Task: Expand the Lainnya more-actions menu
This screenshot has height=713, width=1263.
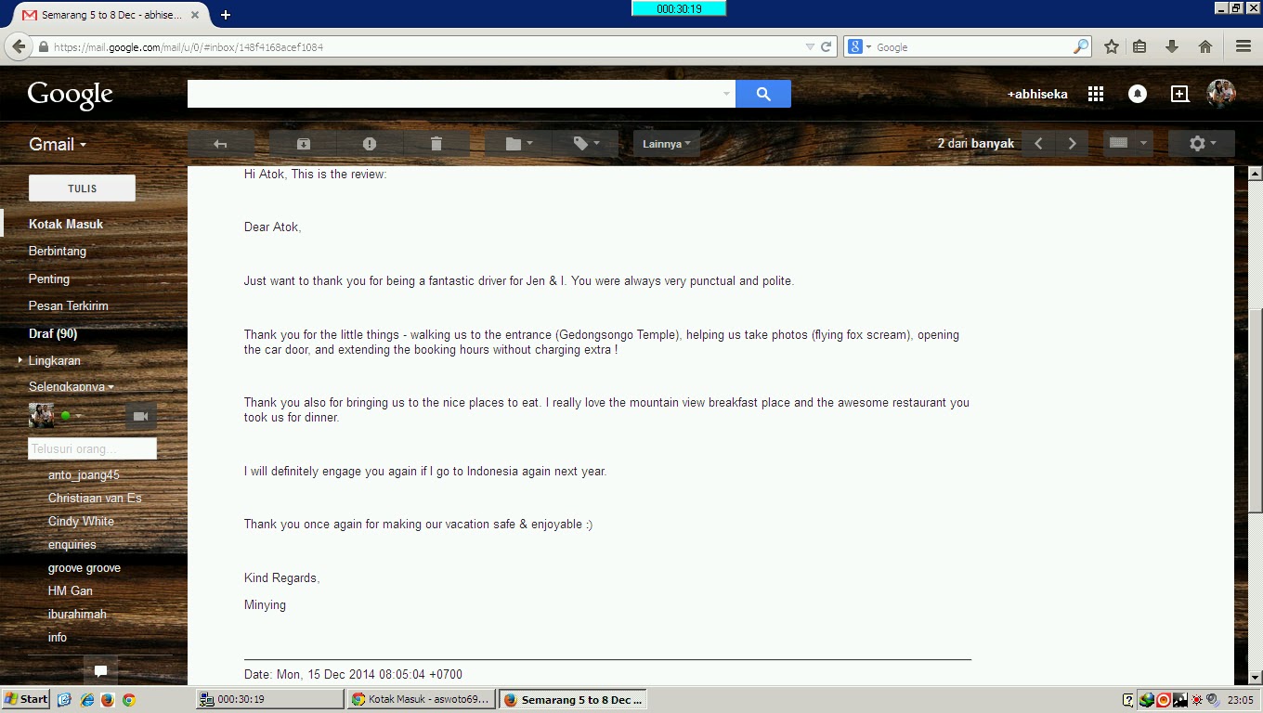Action: (x=667, y=144)
